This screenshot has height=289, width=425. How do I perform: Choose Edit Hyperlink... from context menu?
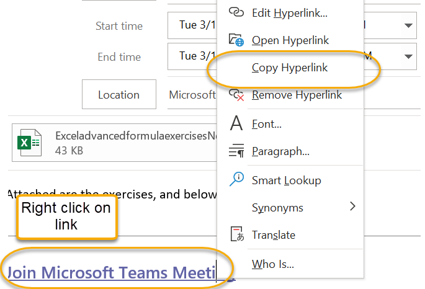[x=290, y=13]
